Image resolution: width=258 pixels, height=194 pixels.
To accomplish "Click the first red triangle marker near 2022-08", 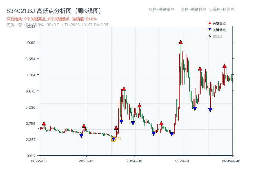I will coord(44,123).
